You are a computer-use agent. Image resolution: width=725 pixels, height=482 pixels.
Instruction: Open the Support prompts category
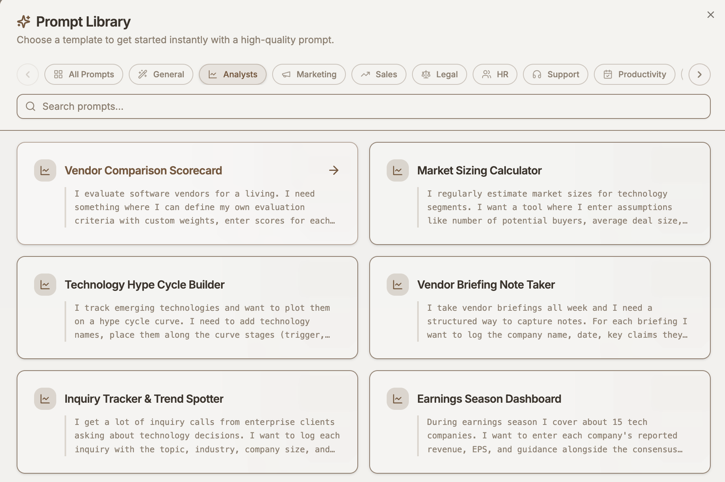pos(555,75)
